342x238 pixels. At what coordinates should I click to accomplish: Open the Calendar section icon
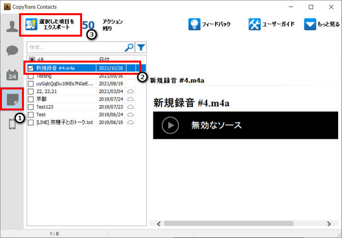12,75
